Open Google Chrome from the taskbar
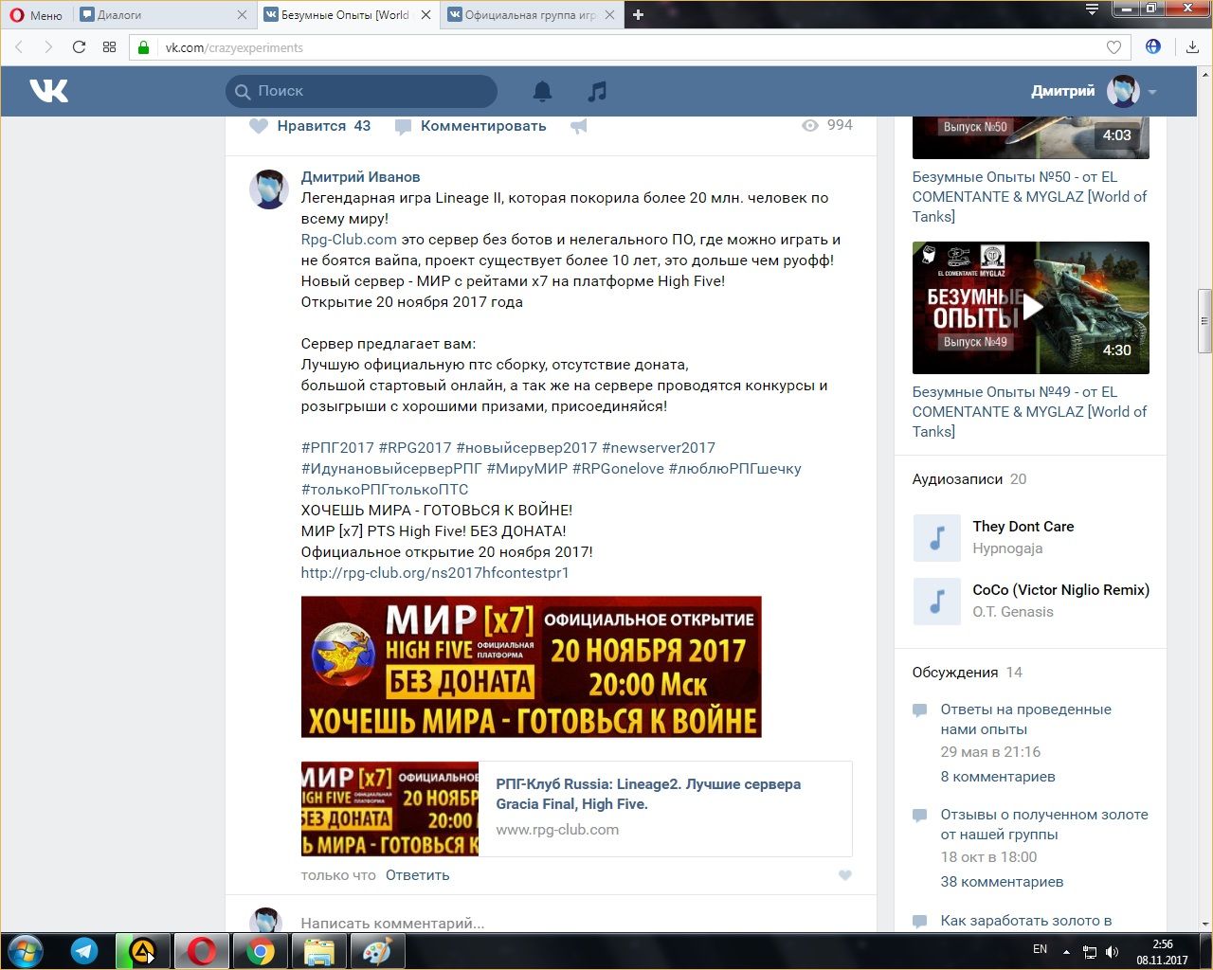The image size is (1213, 970). tap(261, 951)
